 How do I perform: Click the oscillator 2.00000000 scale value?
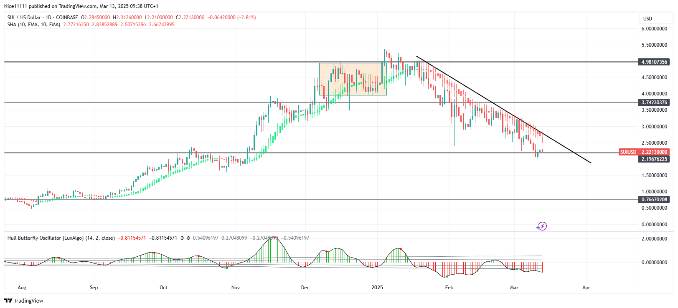pos(654,239)
